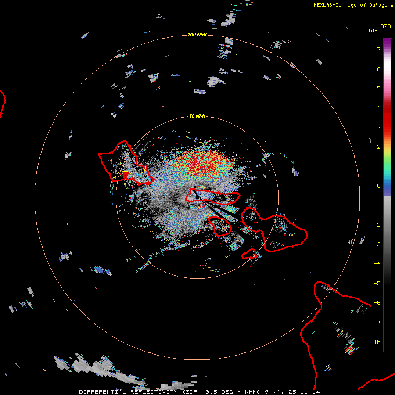Click the 2 value on color scale
This screenshot has width=395, height=395.
pyautogui.click(x=379, y=147)
